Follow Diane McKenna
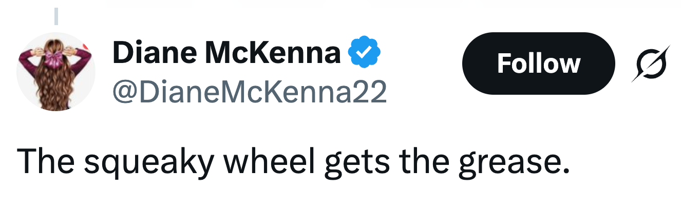 tap(538, 63)
